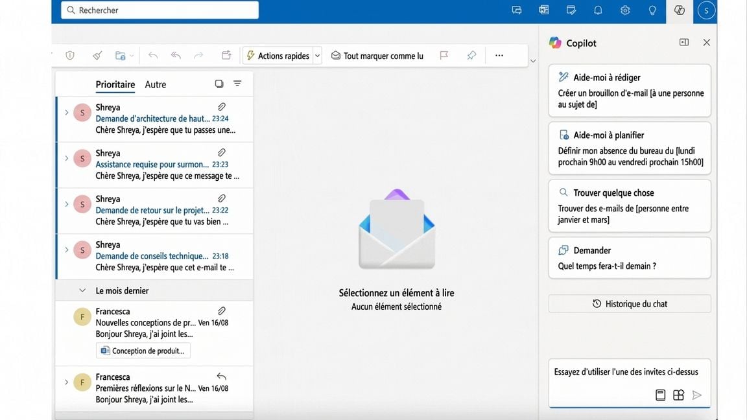
Task: Open email 'Demande de retour sur le projet...'
Action: pos(155,211)
